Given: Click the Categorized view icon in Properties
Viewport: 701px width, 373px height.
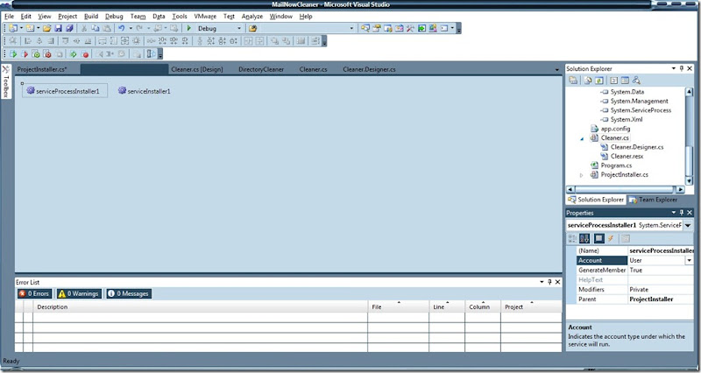Looking at the screenshot, I should tap(573, 238).
